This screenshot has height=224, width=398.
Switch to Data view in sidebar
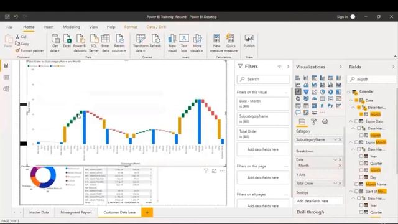[x=6, y=77]
